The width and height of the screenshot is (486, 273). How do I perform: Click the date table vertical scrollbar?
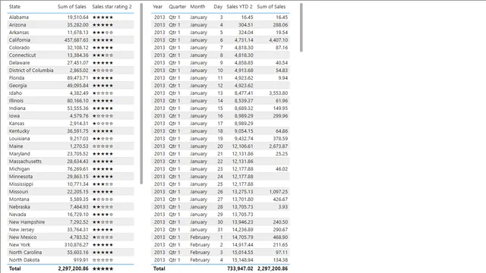[x=301, y=27]
